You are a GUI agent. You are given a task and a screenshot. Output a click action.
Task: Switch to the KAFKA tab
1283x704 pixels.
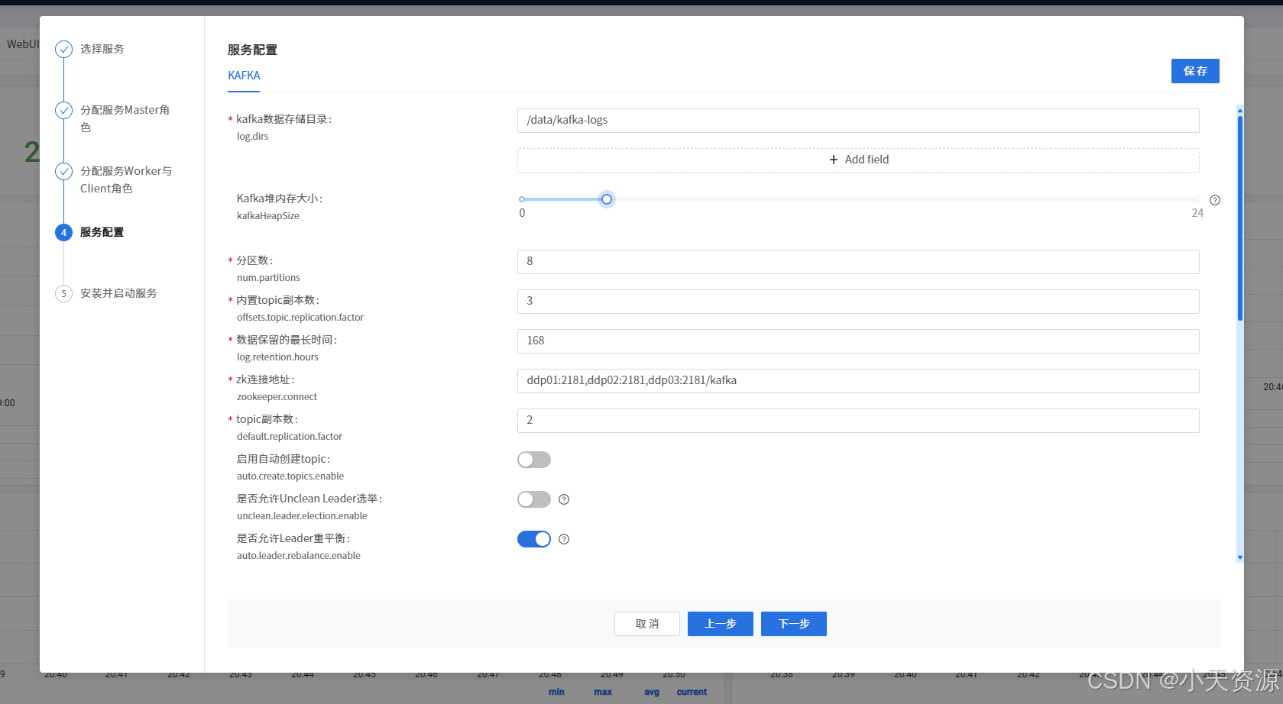coord(244,76)
